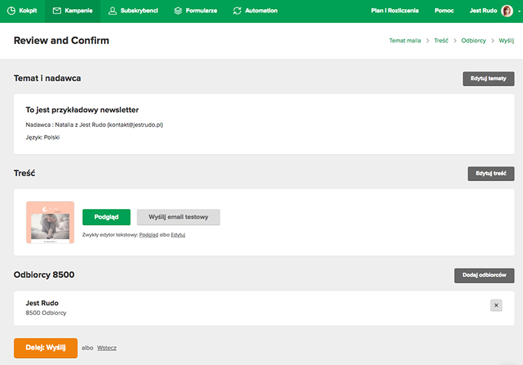523x365 pixels.
Task: Click the Edytuj tematy button
Action: point(488,79)
